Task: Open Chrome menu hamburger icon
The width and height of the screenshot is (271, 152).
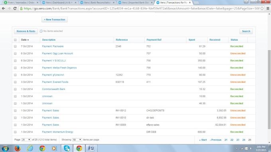Action: click(268, 8)
